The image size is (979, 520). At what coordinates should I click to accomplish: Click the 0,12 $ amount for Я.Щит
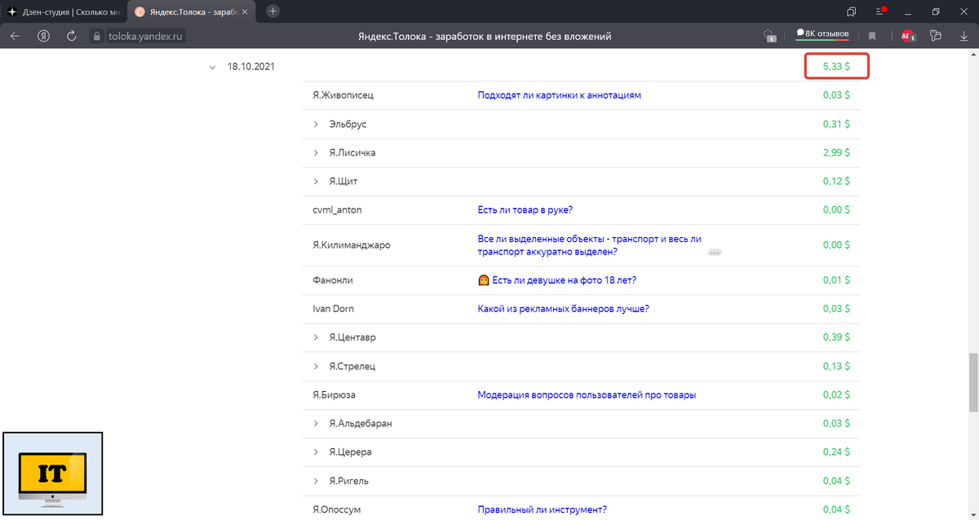pos(836,181)
